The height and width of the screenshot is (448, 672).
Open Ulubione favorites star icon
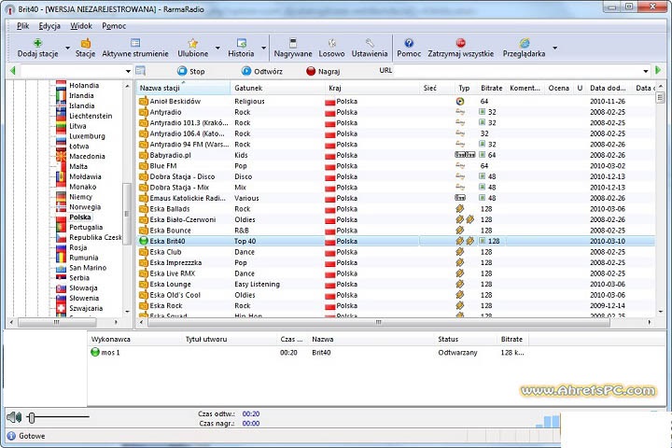(193, 43)
